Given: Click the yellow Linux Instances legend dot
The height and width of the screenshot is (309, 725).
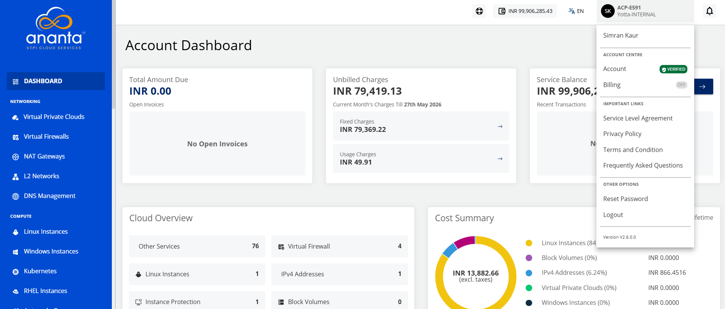Looking at the screenshot, I should click(x=529, y=243).
